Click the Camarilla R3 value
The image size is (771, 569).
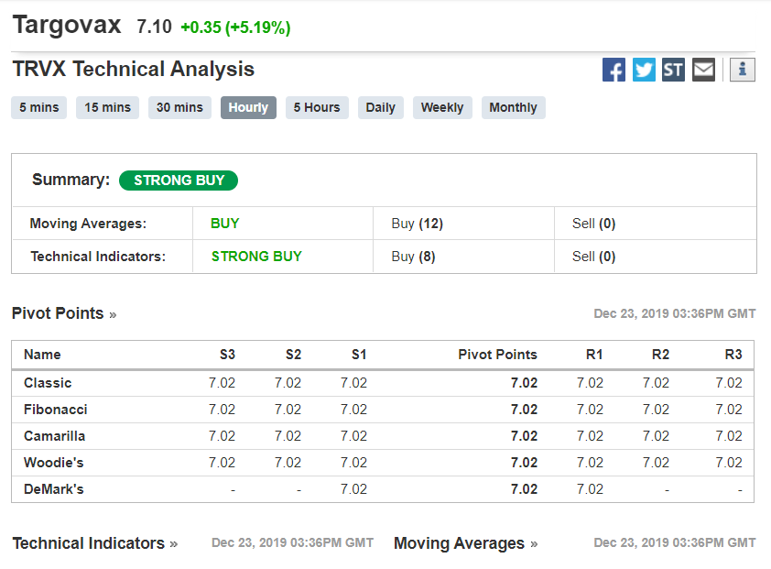(x=729, y=436)
